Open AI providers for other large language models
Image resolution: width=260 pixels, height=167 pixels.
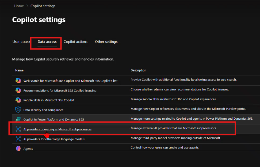tap(54, 139)
